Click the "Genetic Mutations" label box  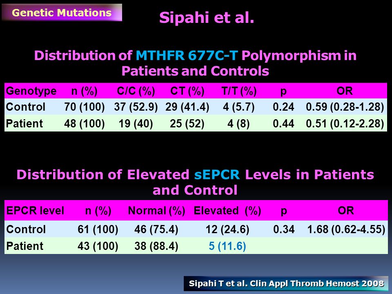62,13
